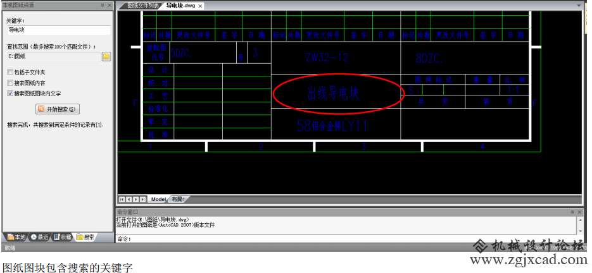Close the 导电块.dwg tab
Image resolution: width=592 pixels, height=273 pixels.
pyautogui.click(x=200, y=6)
